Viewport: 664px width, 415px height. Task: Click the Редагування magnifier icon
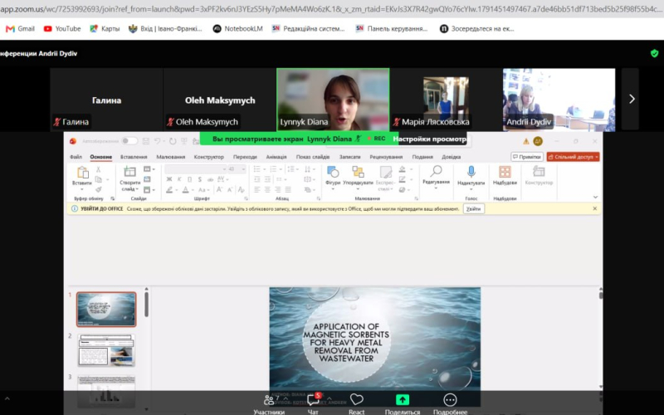[436, 171]
